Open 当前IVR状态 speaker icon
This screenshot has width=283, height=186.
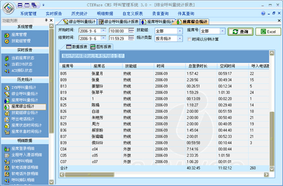coord(7,65)
